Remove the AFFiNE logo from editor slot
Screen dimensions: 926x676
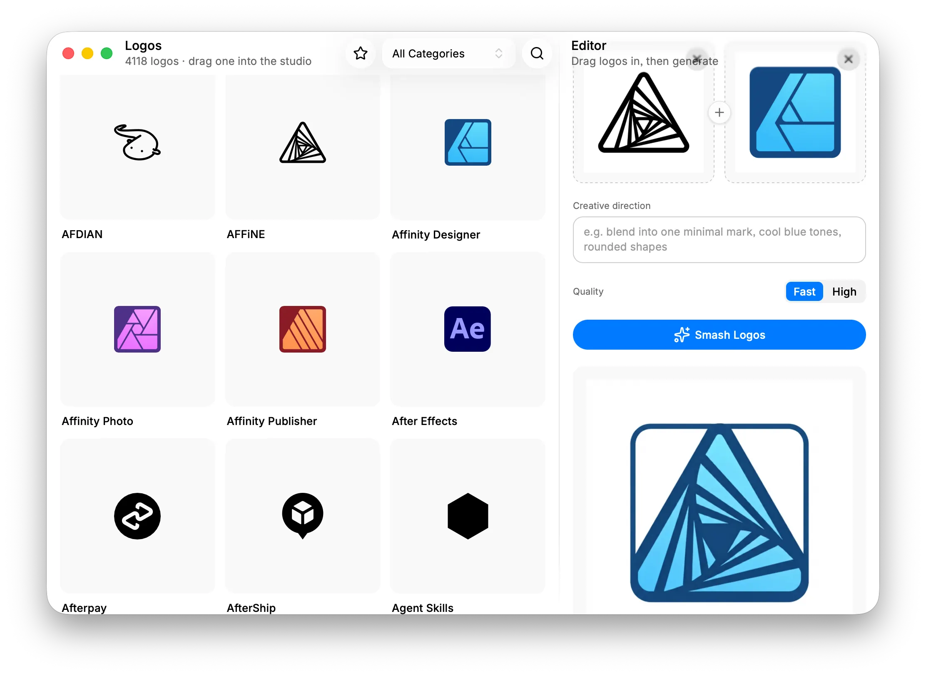point(697,59)
